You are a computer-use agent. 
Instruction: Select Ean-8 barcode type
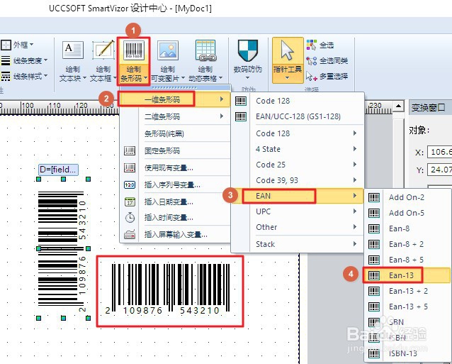(x=407, y=228)
